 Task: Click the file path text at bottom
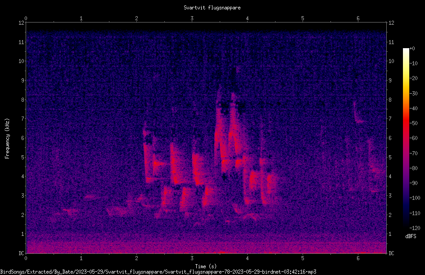[158, 272]
